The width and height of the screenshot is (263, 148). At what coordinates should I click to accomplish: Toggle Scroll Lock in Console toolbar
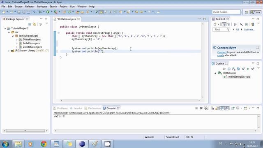pyautogui.click(x=217, y=108)
